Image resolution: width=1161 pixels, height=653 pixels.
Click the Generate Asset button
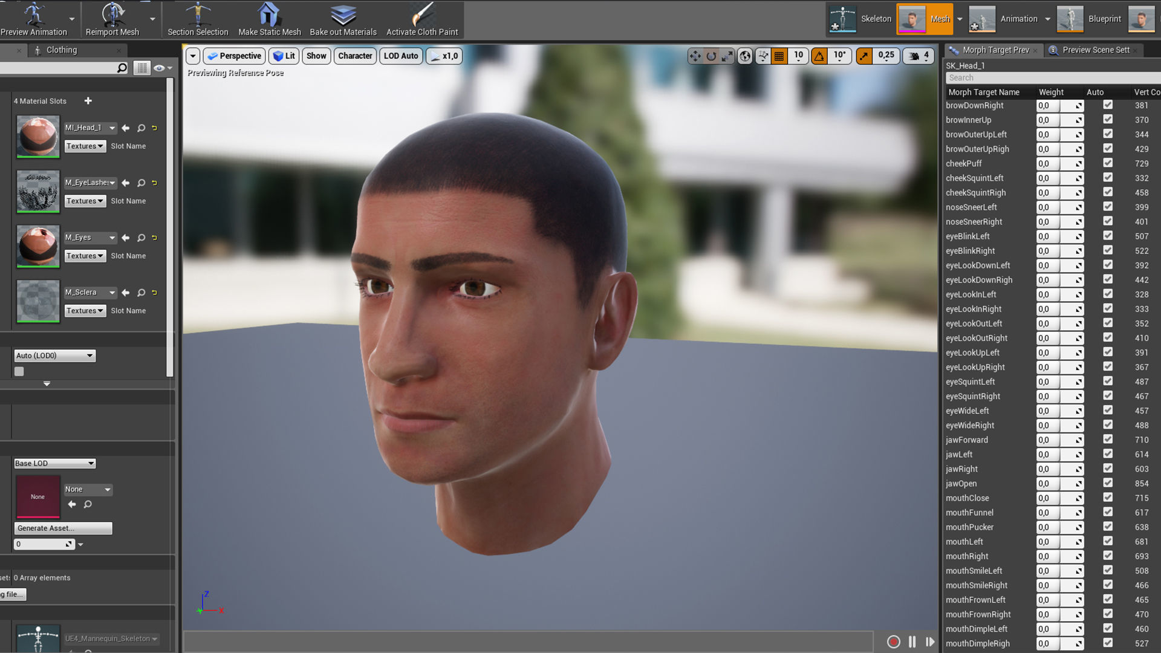[x=63, y=528]
